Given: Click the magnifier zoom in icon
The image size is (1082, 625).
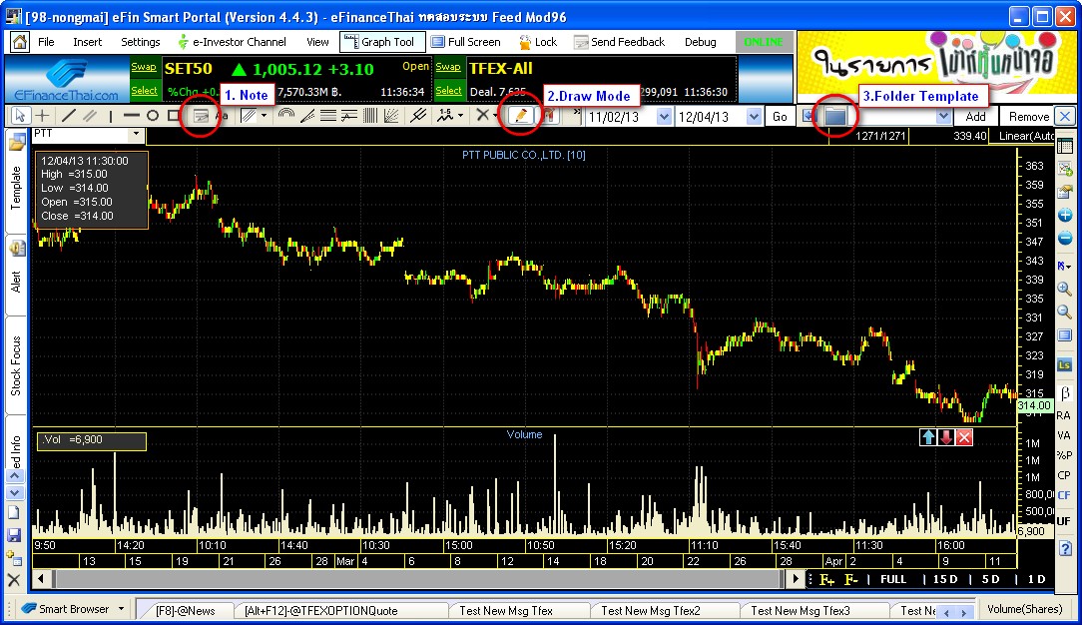Looking at the screenshot, I should pyautogui.click(x=1065, y=290).
